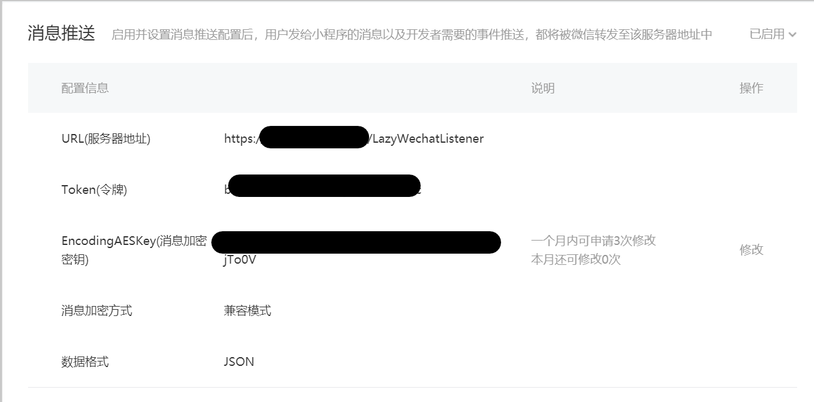814x402 pixels.
Task: Select the EncodingAESKey(消息加密密钥) label
Action: pos(134,250)
